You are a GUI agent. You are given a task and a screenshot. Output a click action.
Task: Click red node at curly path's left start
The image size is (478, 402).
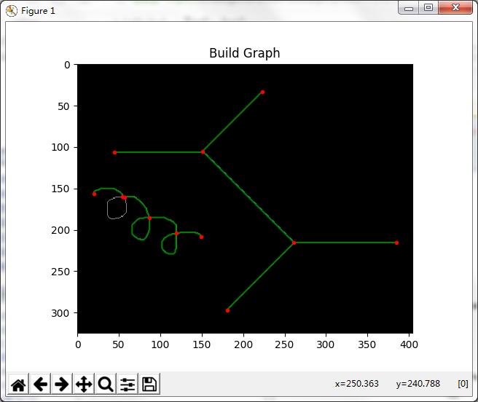point(95,194)
